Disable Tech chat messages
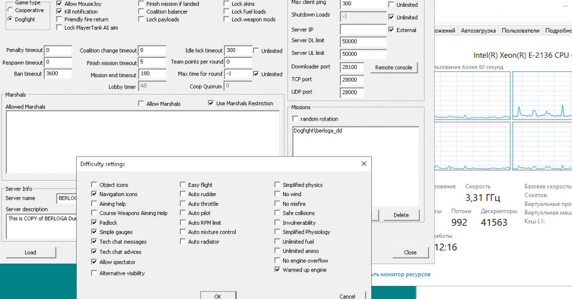 click(x=94, y=241)
